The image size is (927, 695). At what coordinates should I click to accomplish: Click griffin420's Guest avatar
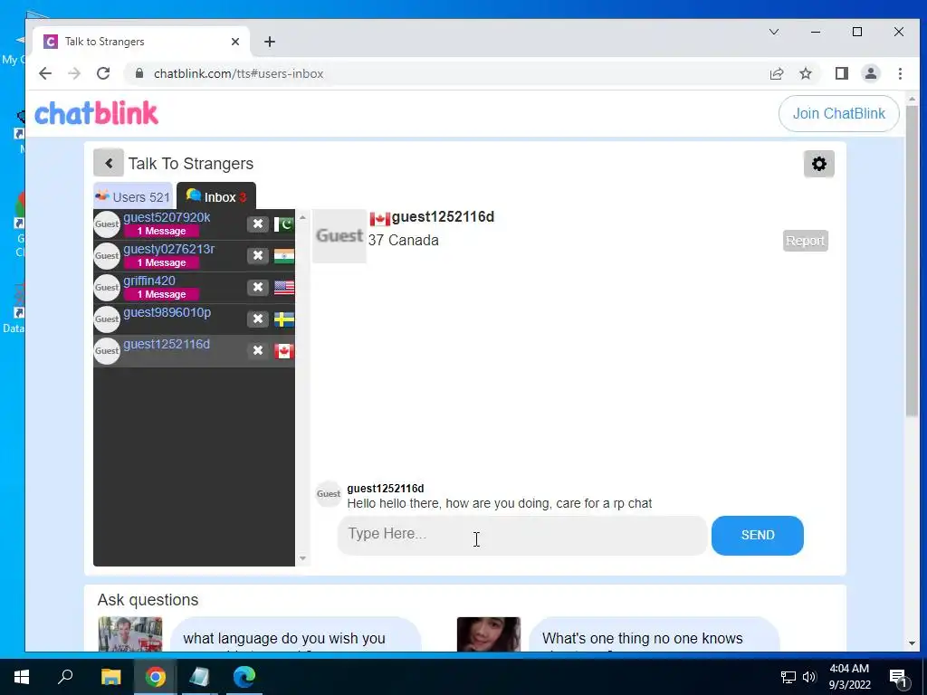pos(107,287)
